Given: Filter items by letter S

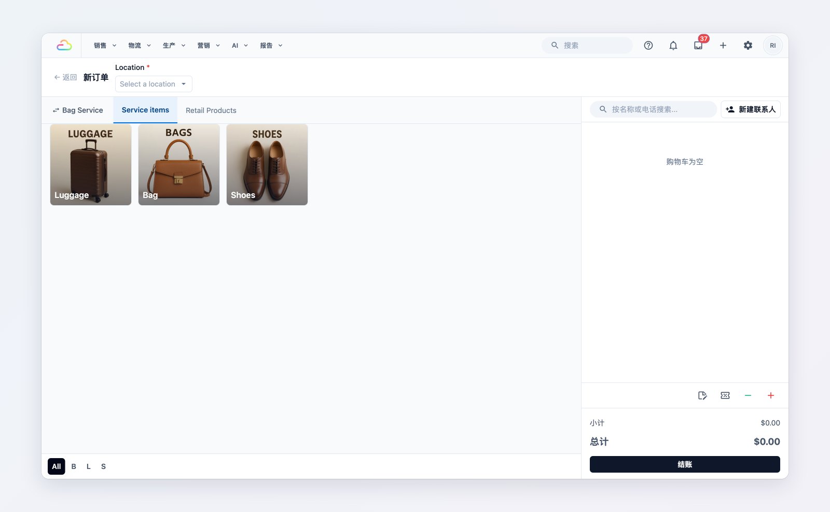Looking at the screenshot, I should pos(103,466).
